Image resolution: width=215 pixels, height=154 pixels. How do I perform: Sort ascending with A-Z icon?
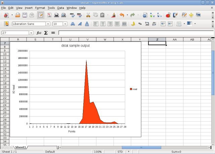coord(152,15)
